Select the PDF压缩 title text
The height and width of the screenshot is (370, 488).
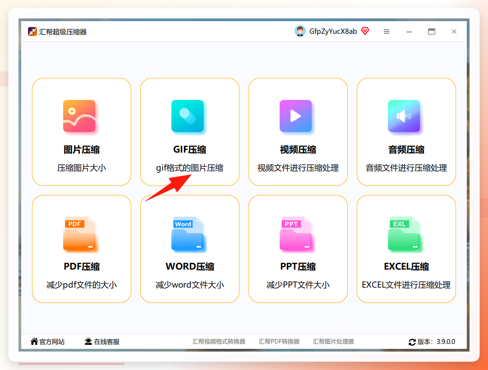(82, 266)
